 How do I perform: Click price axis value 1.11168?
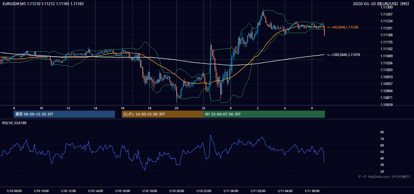pos(386,35)
